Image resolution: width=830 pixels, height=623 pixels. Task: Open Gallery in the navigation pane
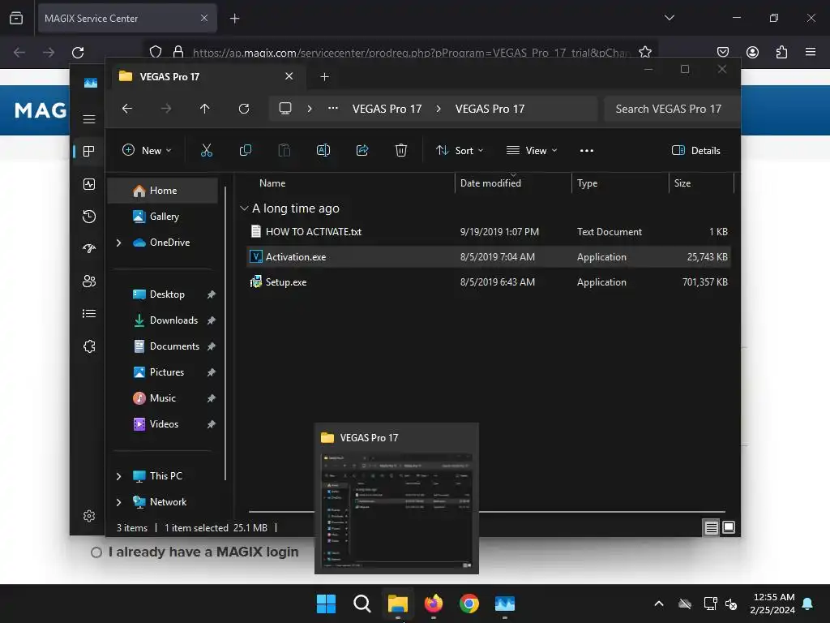tap(163, 217)
